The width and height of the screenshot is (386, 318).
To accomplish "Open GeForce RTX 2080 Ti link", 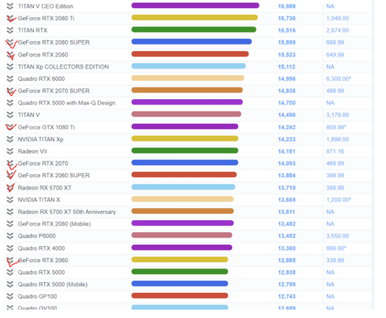I will tap(46, 18).
